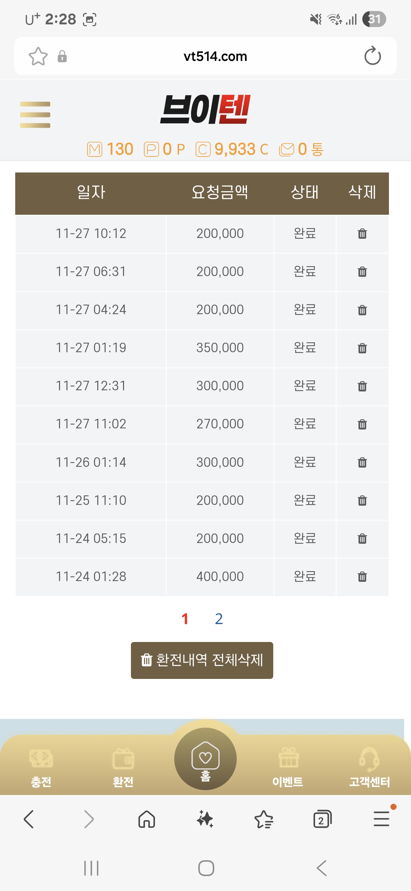Delete the 350,000 request row
Image resolution: width=411 pixels, height=891 pixels.
point(362,348)
